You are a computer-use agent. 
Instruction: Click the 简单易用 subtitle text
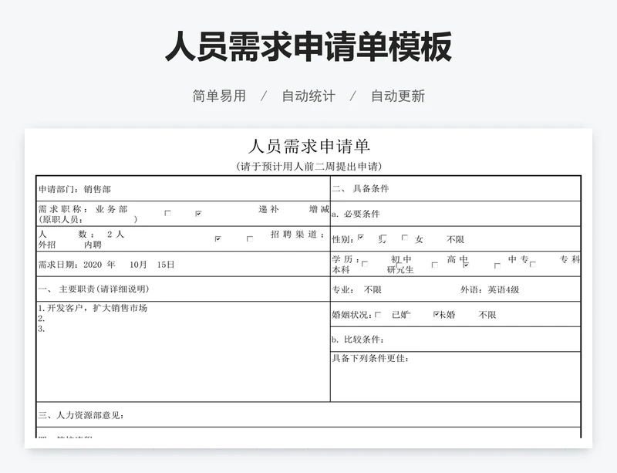pos(219,96)
